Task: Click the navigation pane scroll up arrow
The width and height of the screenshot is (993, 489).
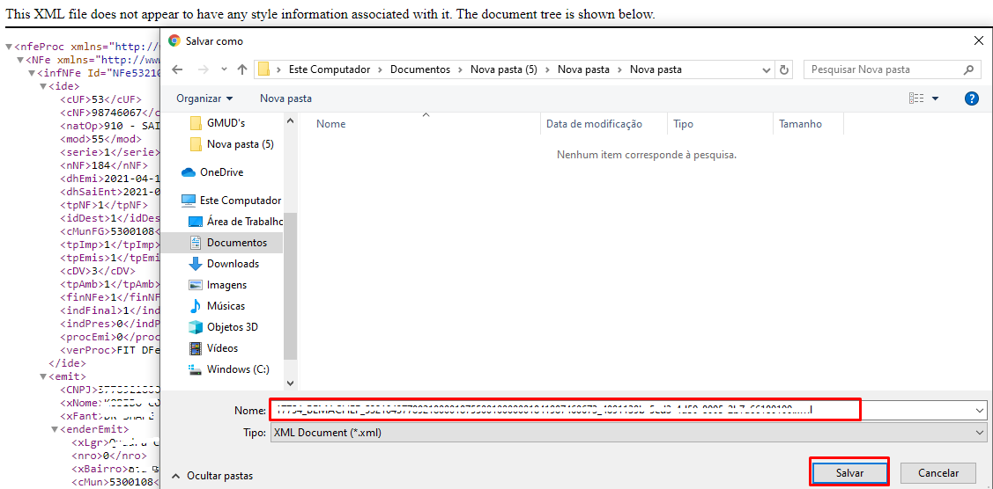Action: pos(290,120)
